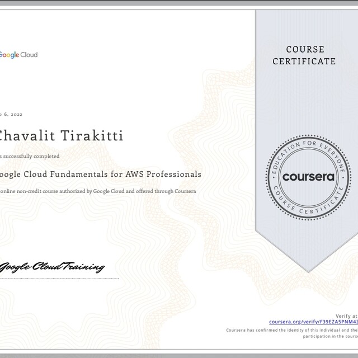This screenshot has height=358, width=358.
Task: Click the Coursera circular seal
Action: coord(308,177)
